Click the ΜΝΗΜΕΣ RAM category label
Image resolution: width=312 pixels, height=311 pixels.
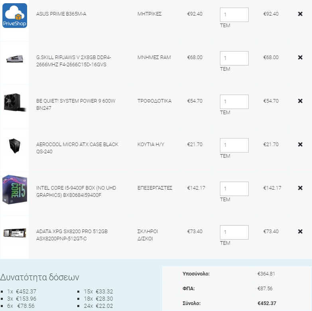(154, 57)
